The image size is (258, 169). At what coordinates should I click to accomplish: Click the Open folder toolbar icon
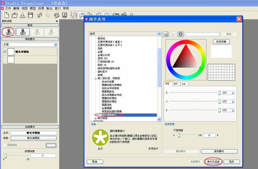pos(14,15)
